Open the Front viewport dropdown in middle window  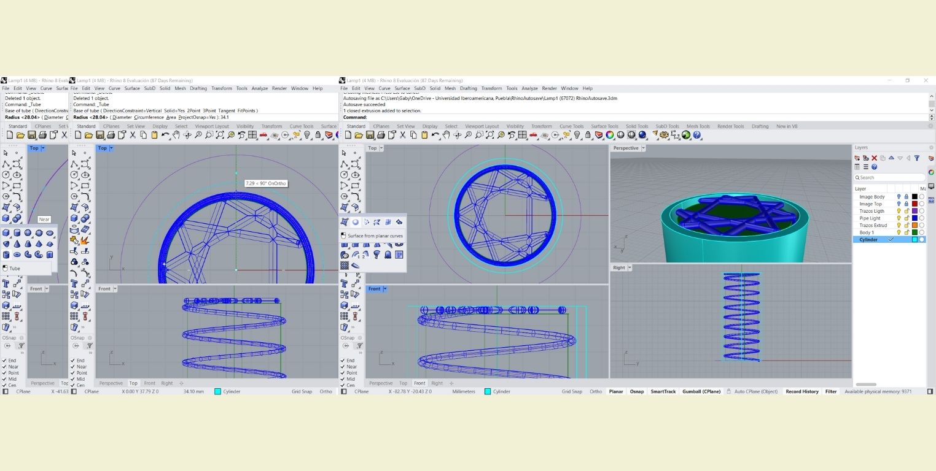click(115, 289)
